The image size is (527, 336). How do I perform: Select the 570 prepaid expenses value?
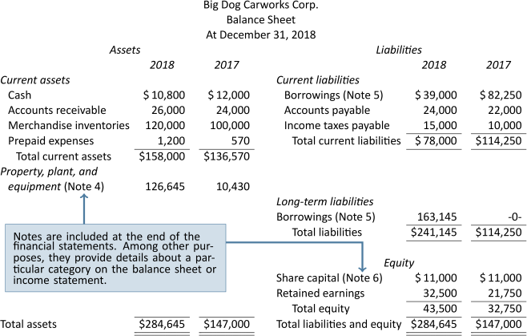(x=240, y=140)
